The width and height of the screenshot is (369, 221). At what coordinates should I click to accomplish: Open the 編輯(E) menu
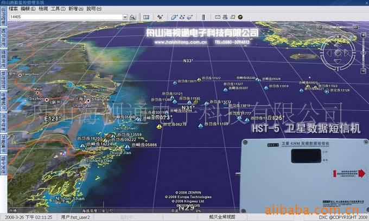[x=28, y=9]
